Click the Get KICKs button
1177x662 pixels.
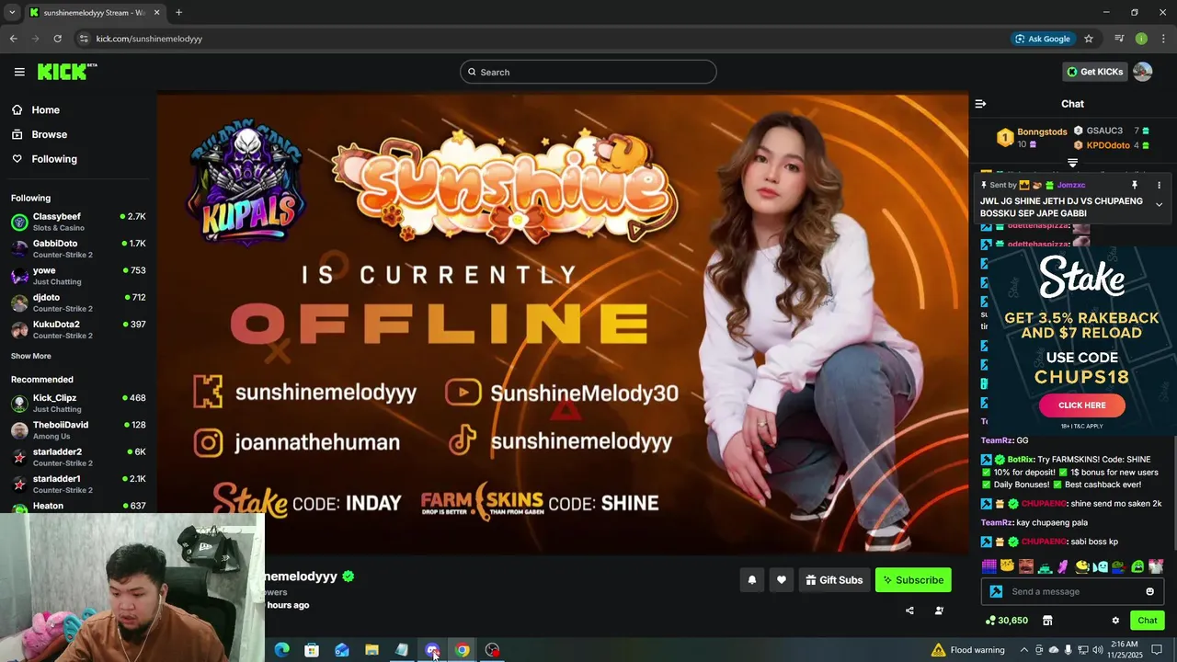click(x=1094, y=72)
